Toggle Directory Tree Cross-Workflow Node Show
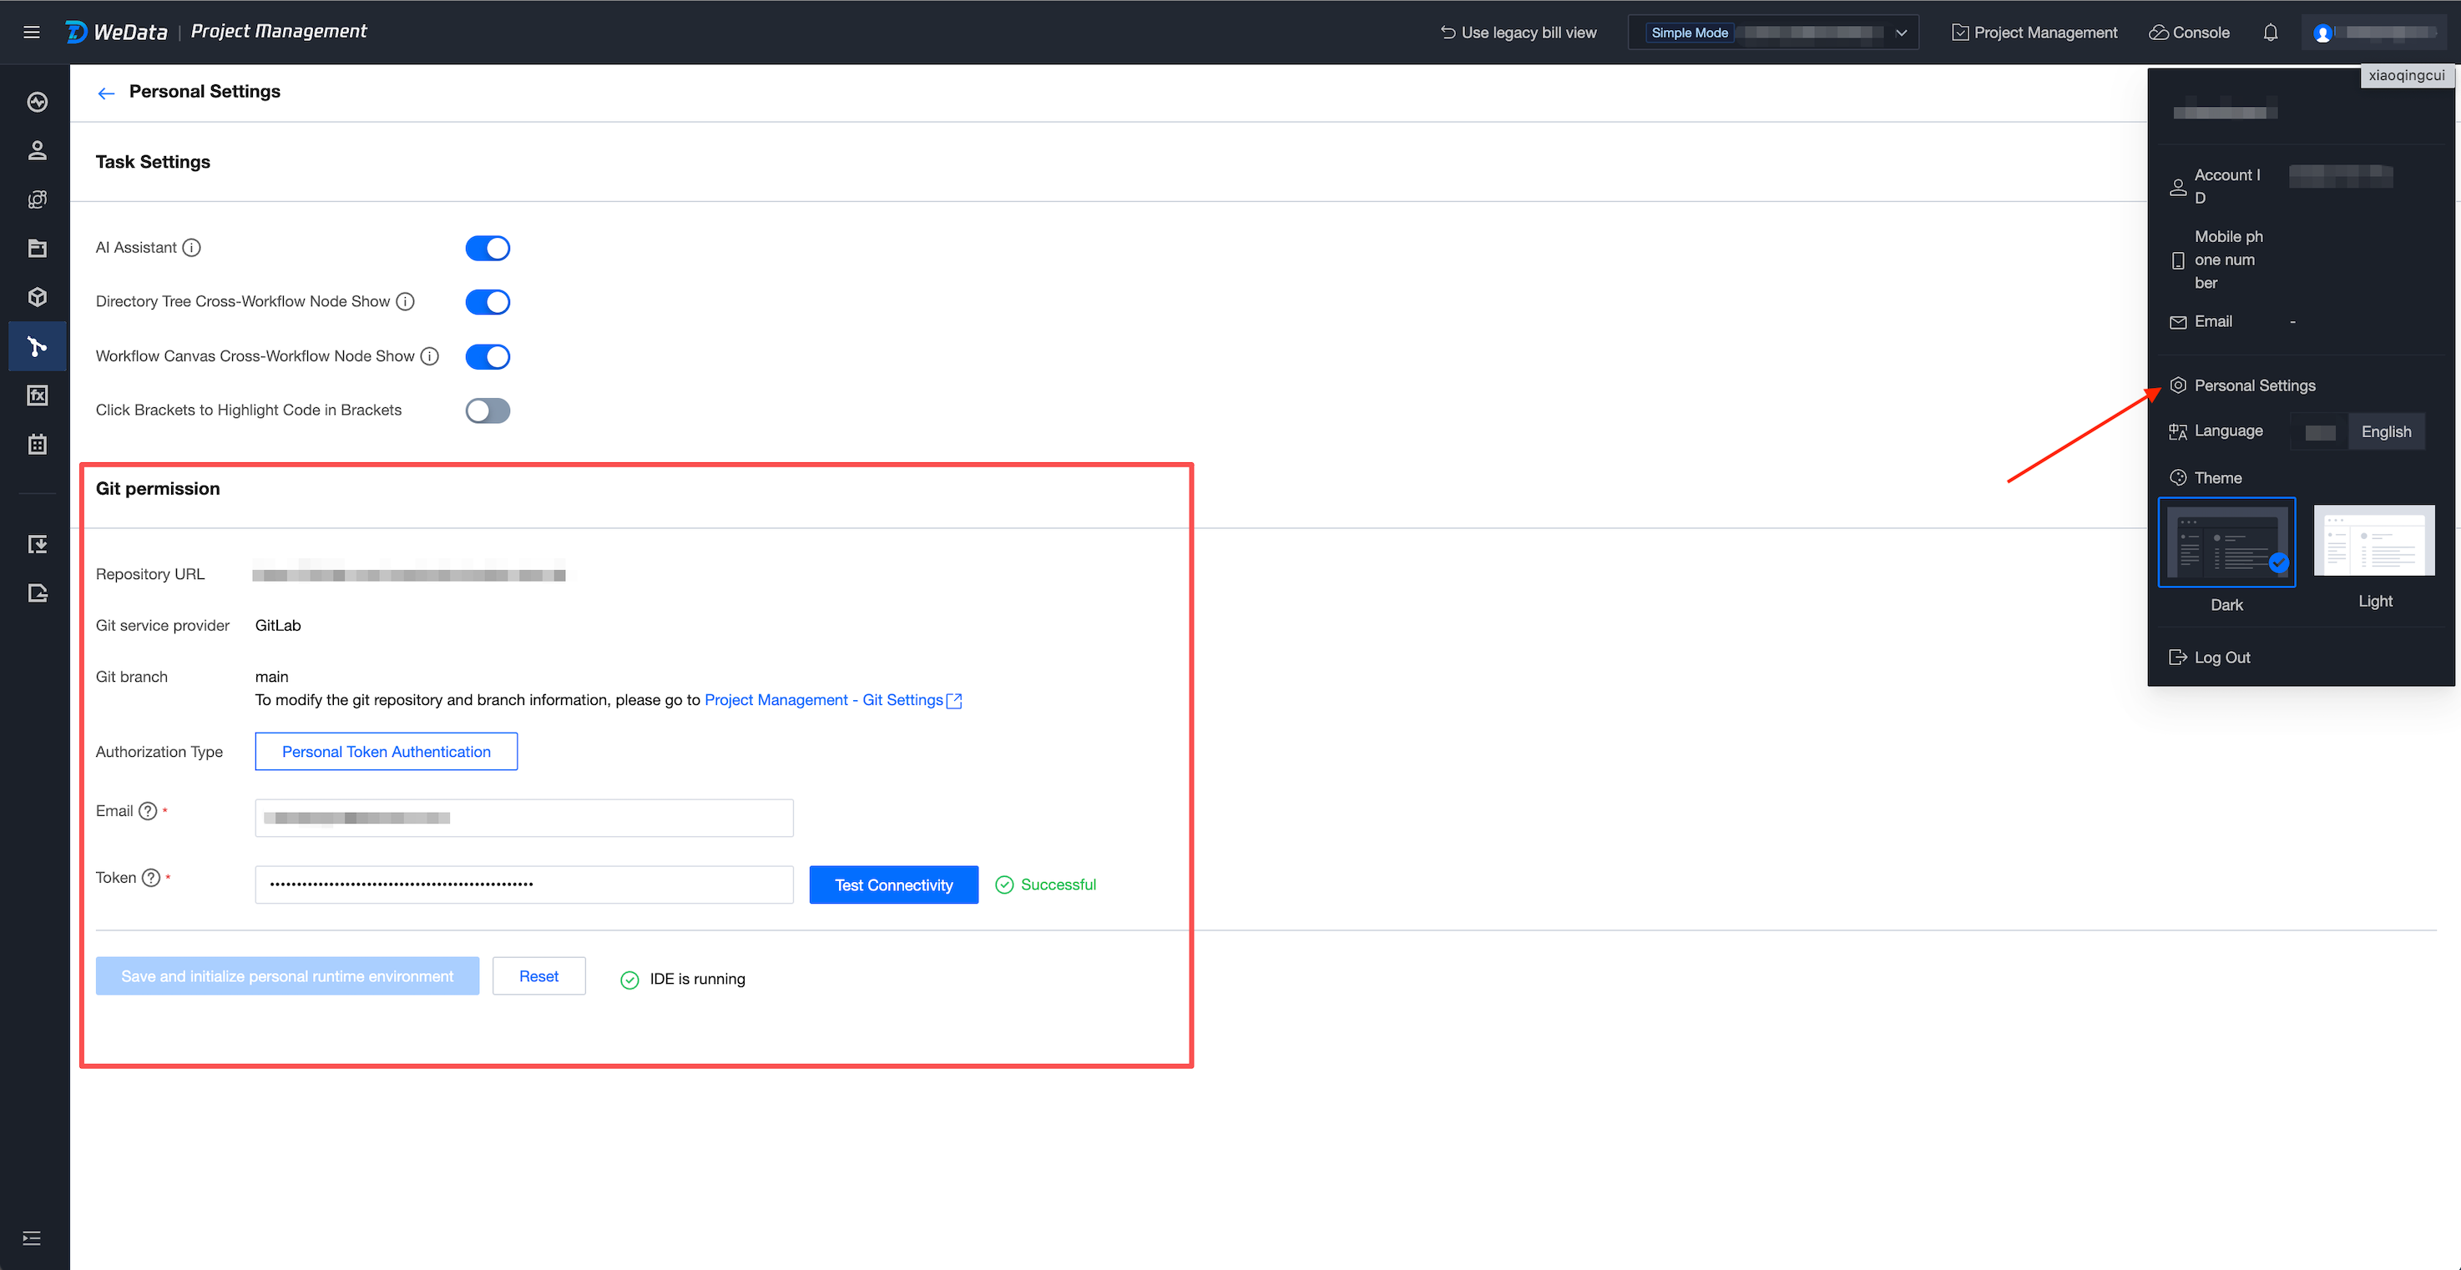This screenshot has height=1270, width=2461. pos(488,302)
